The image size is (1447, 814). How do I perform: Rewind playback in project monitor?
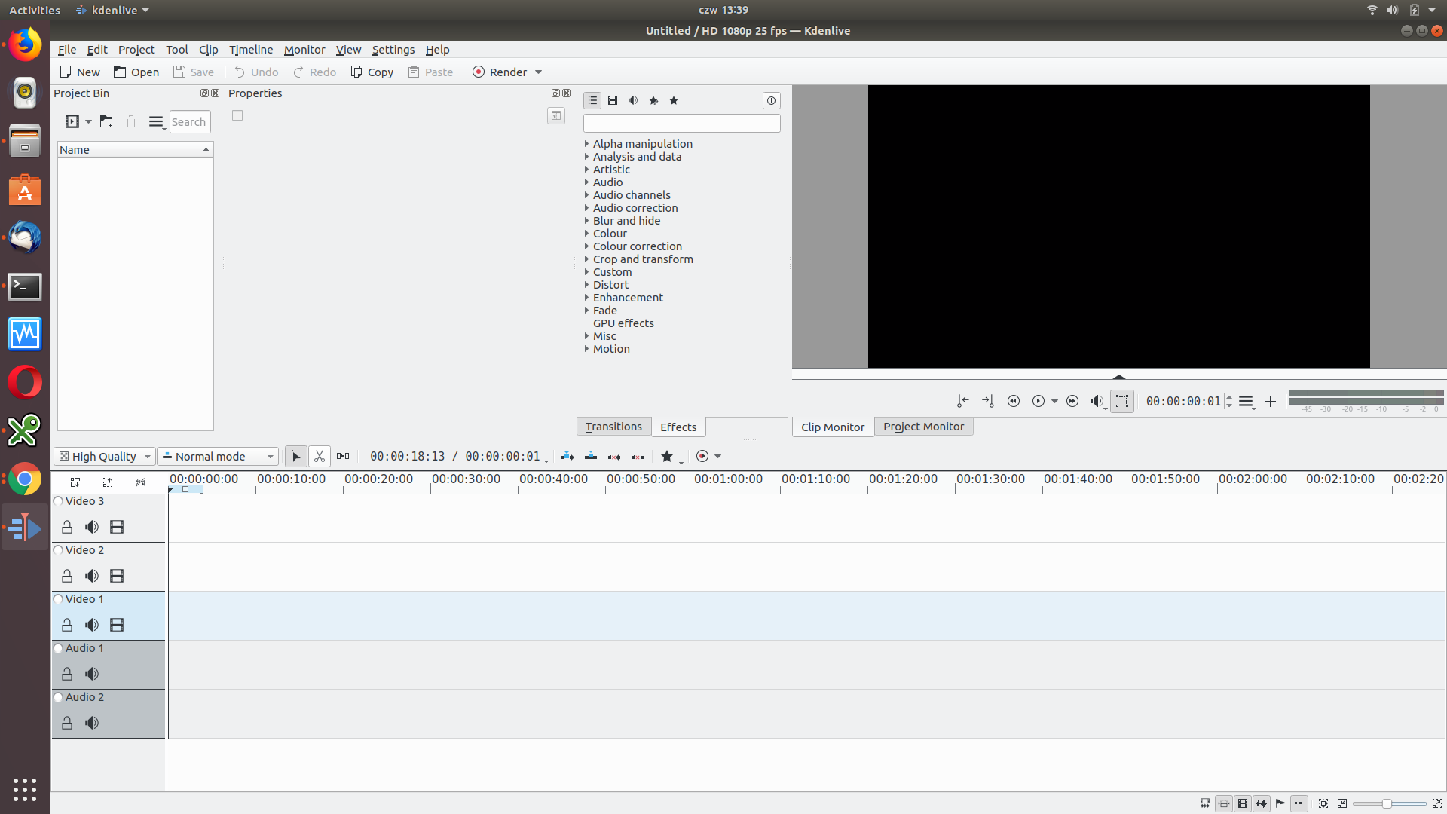(1014, 401)
